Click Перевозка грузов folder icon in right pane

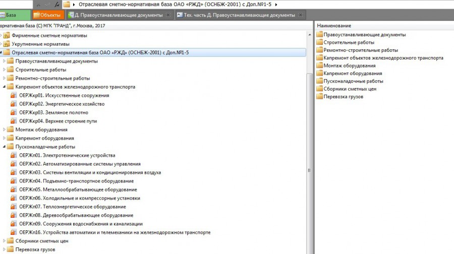pyautogui.click(x=319, y=97)
